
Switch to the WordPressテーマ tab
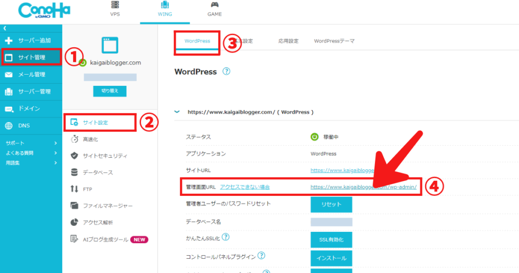tap(334, 41)
